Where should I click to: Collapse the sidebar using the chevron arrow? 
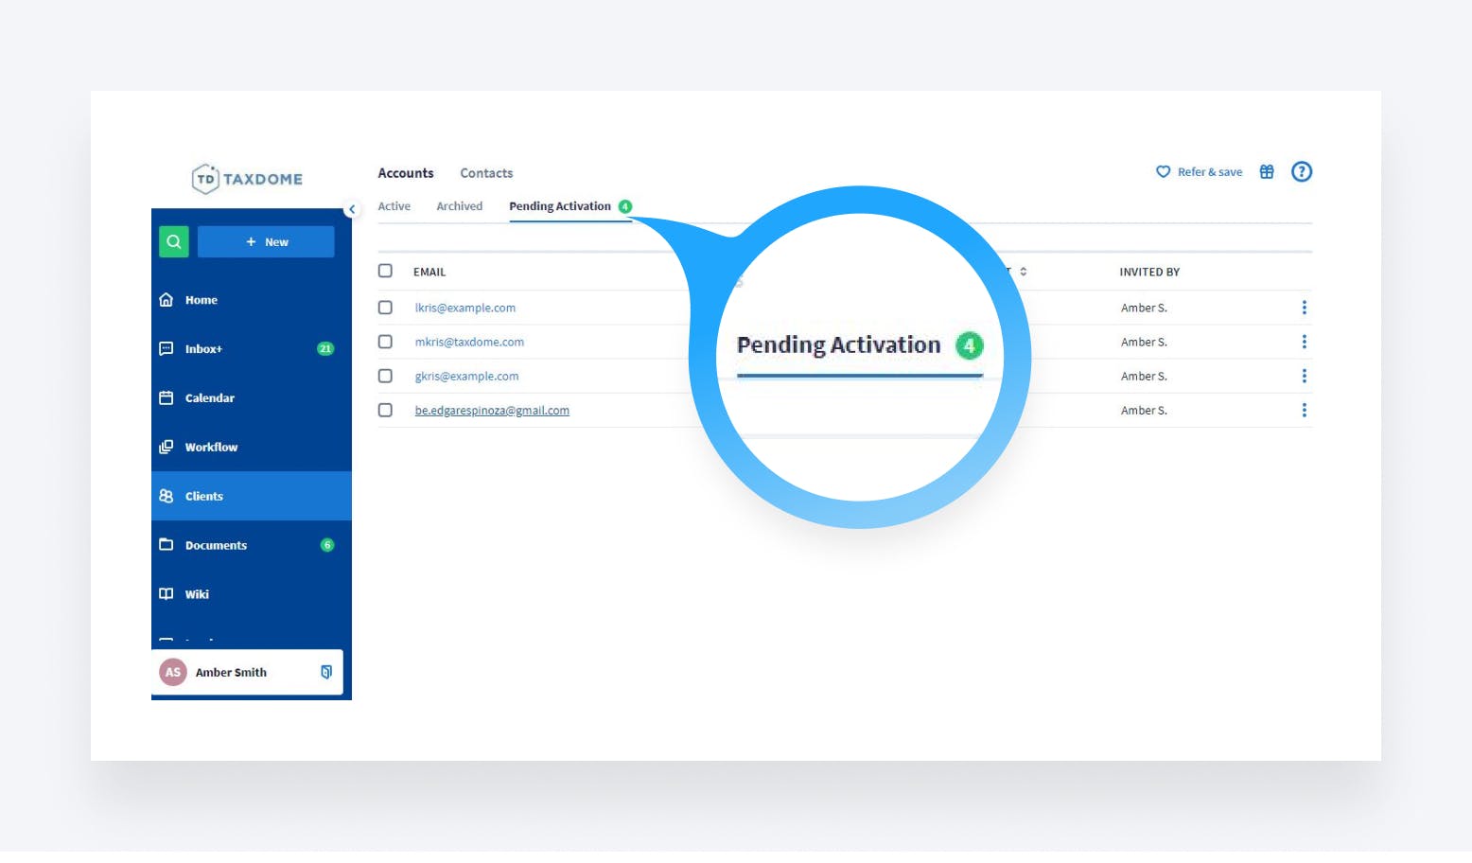(352, 209)
